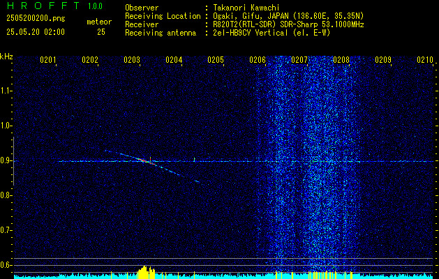439x279 pixels.
Task: Click the kHz axis unit label
Action: [x=6, y=56]
